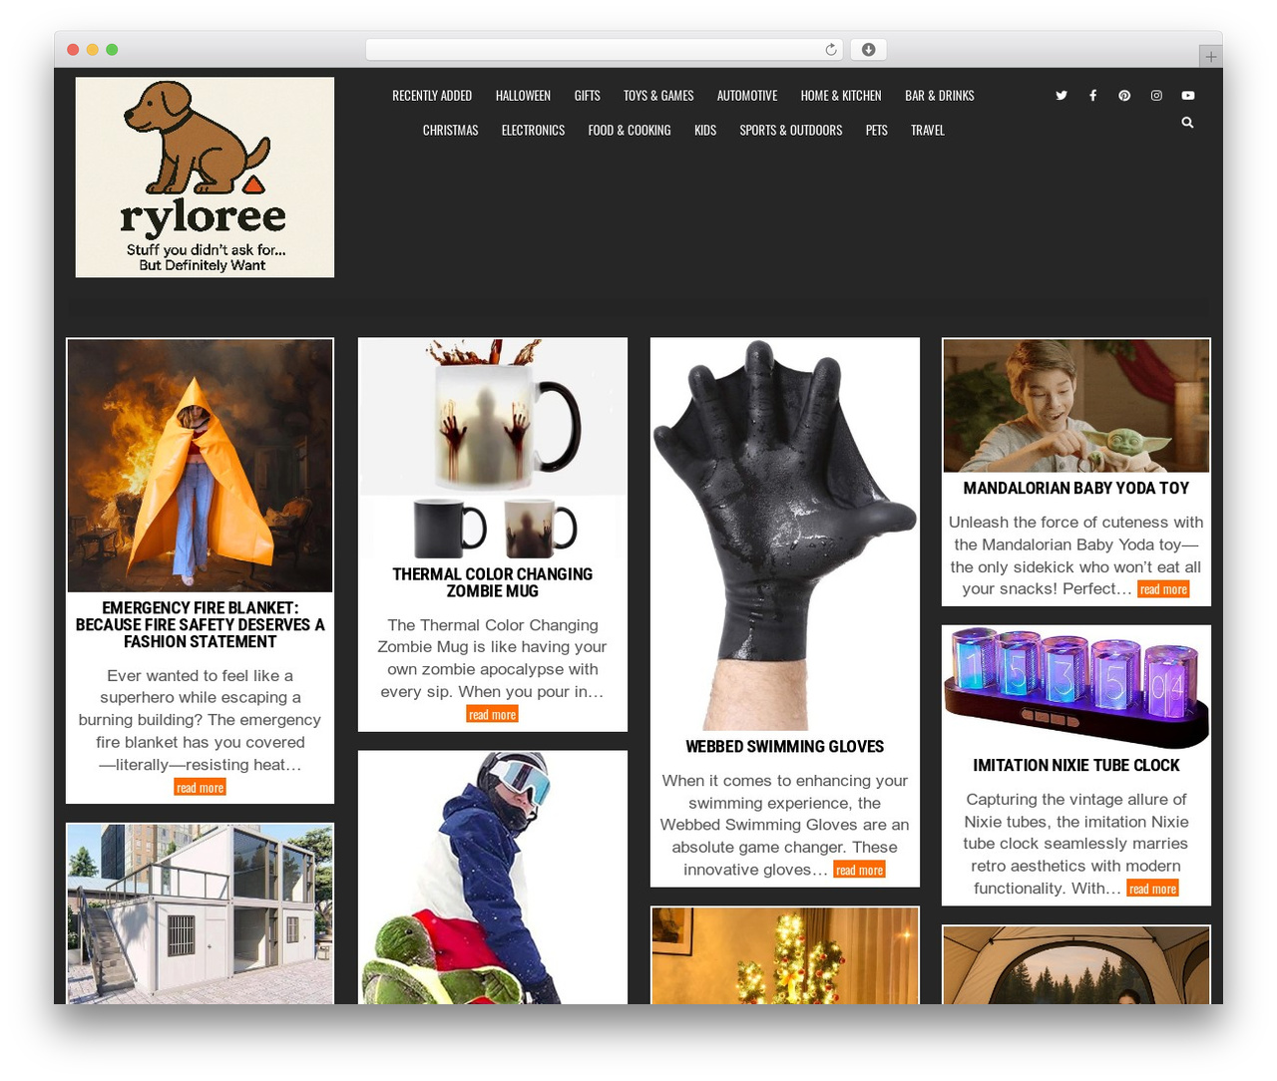Select the Gifts menu item
Screen dimensions: 1277x1081
[588, 96]
